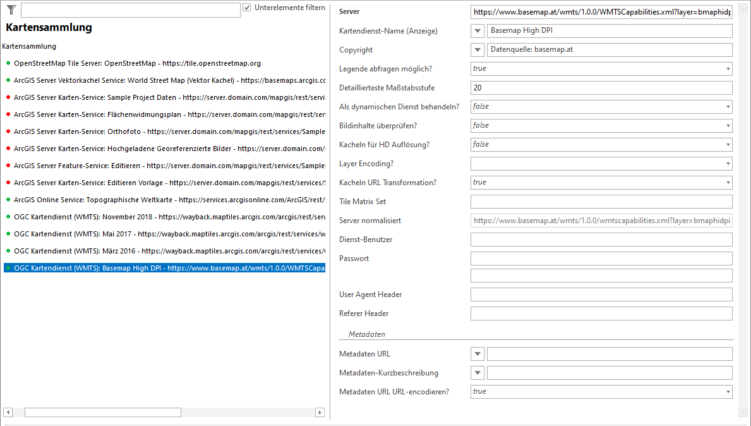Screen dimensions: 751x426
Task: Click the filter funnel icon
Action: pos(11,9)
